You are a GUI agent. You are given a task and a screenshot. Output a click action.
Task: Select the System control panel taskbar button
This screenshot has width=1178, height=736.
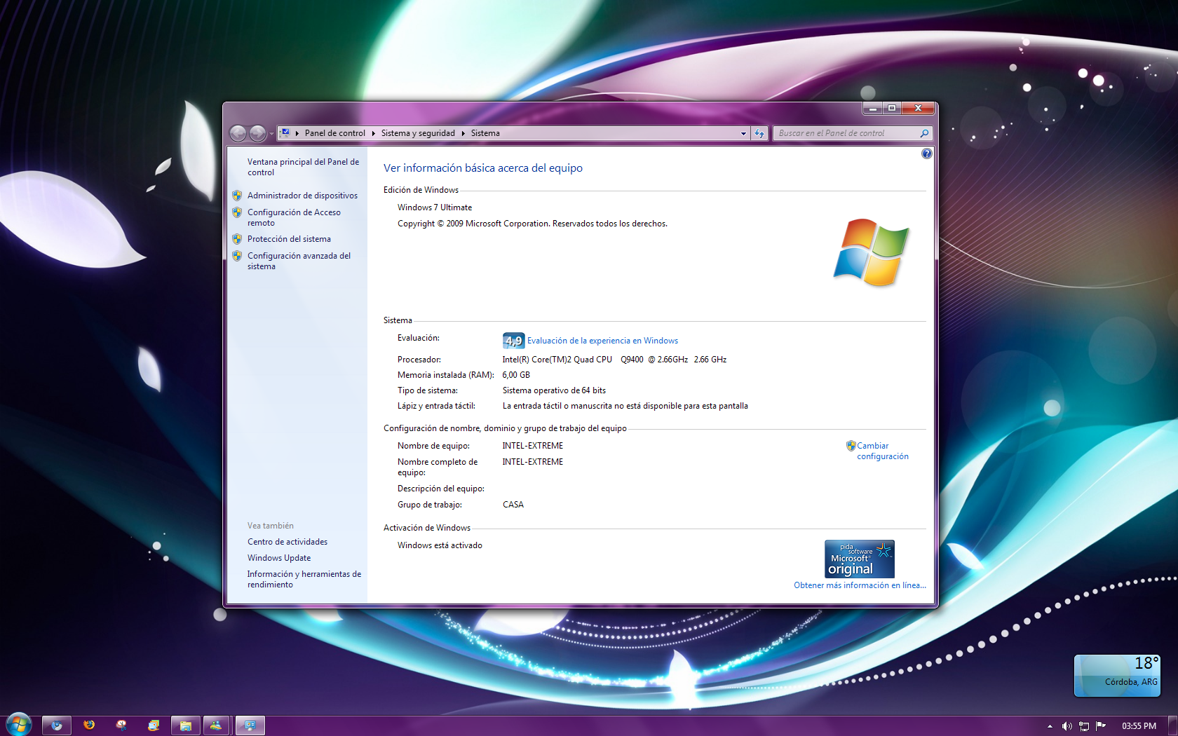(250, 725)
